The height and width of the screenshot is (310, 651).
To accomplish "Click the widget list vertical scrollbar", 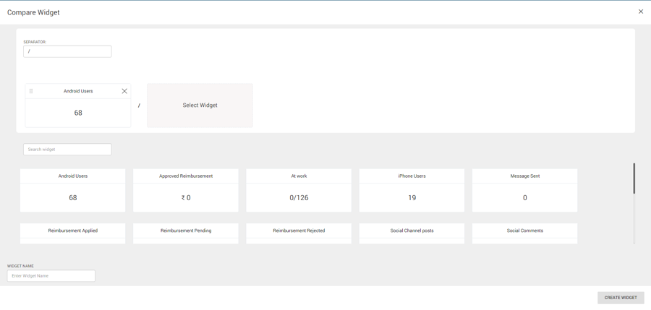I will pos(634,178).
